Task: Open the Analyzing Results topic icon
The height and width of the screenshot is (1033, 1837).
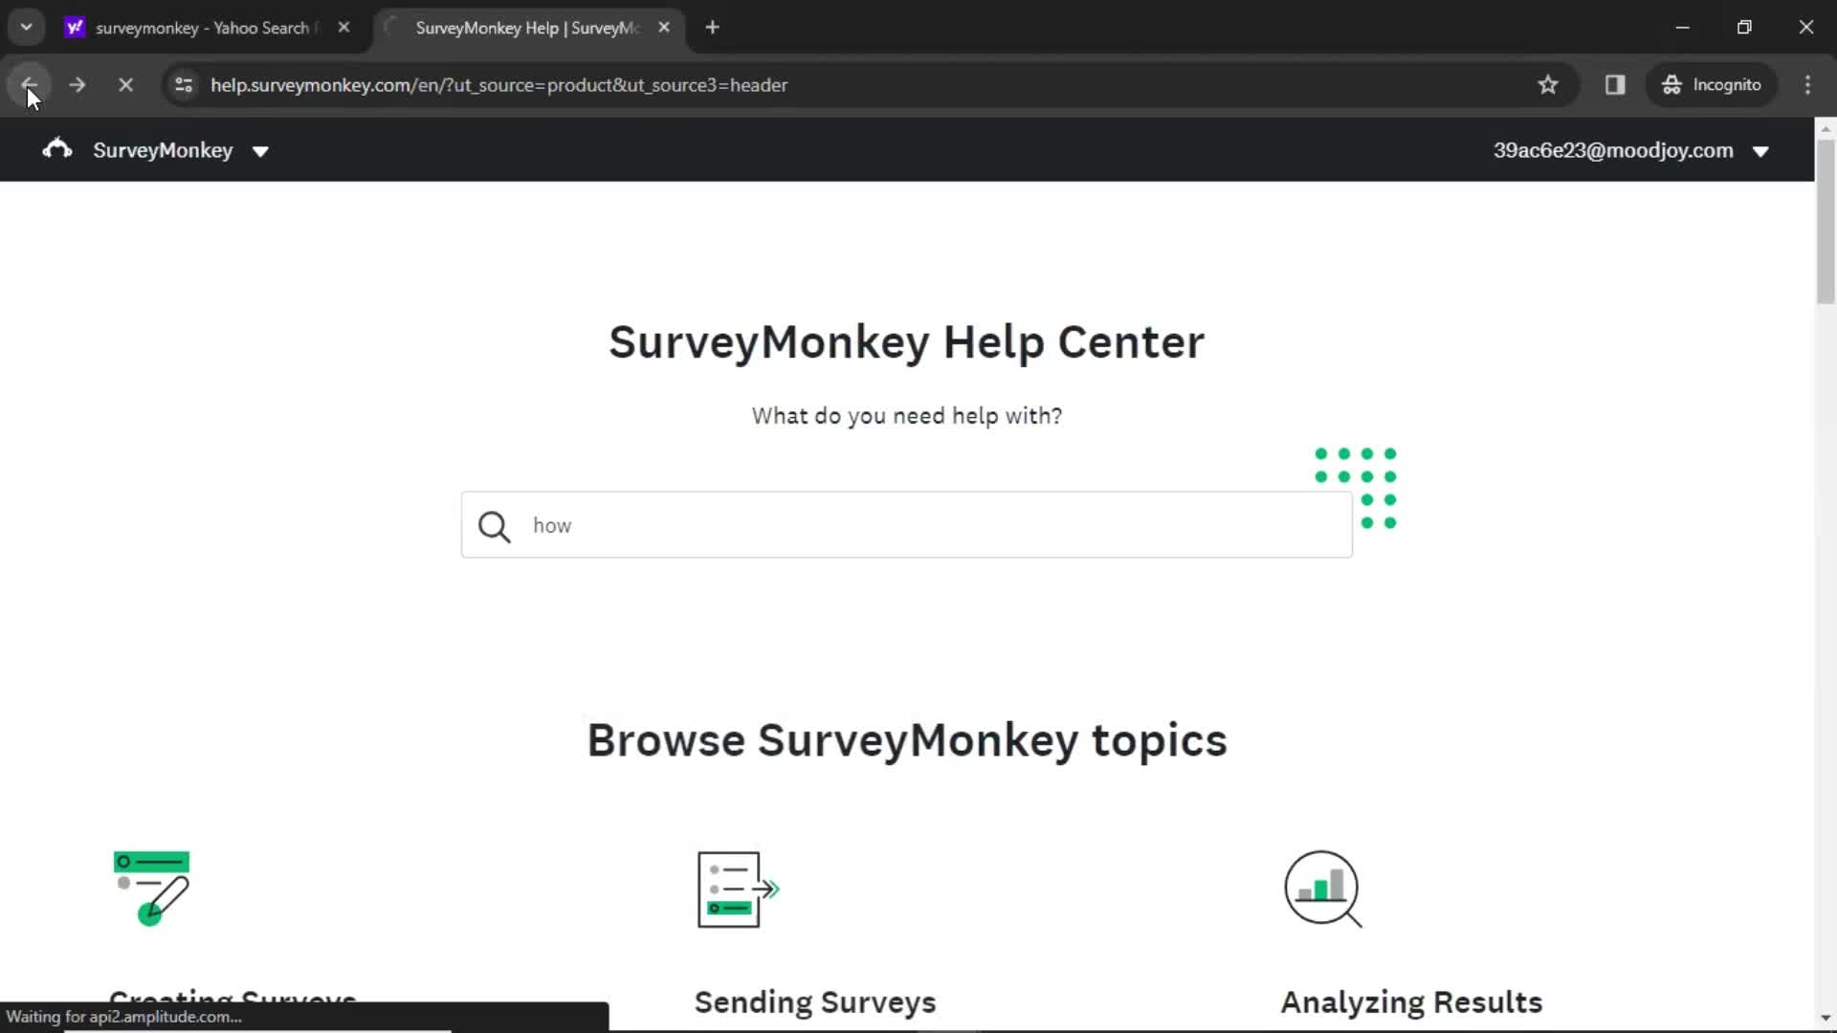Action: [1323, 890]
